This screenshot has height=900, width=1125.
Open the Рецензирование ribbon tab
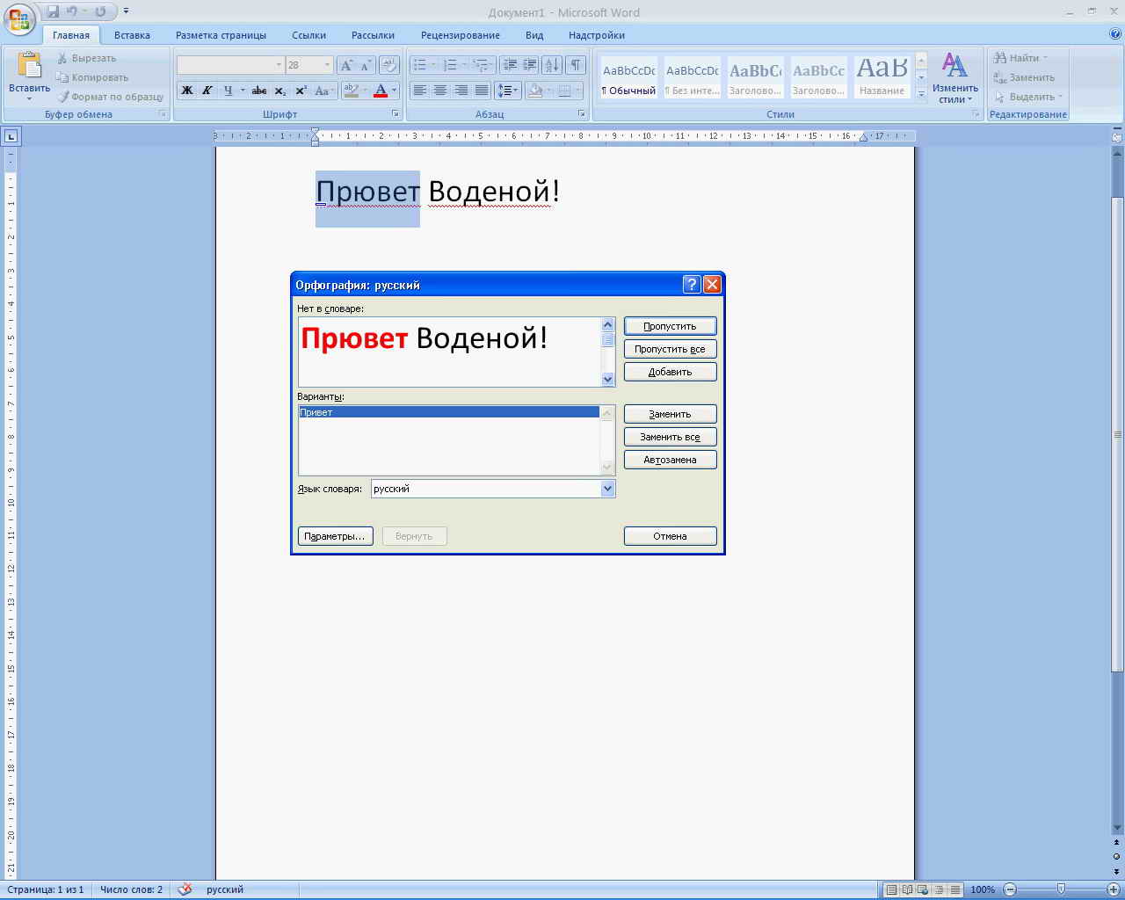tap(460, 35)
